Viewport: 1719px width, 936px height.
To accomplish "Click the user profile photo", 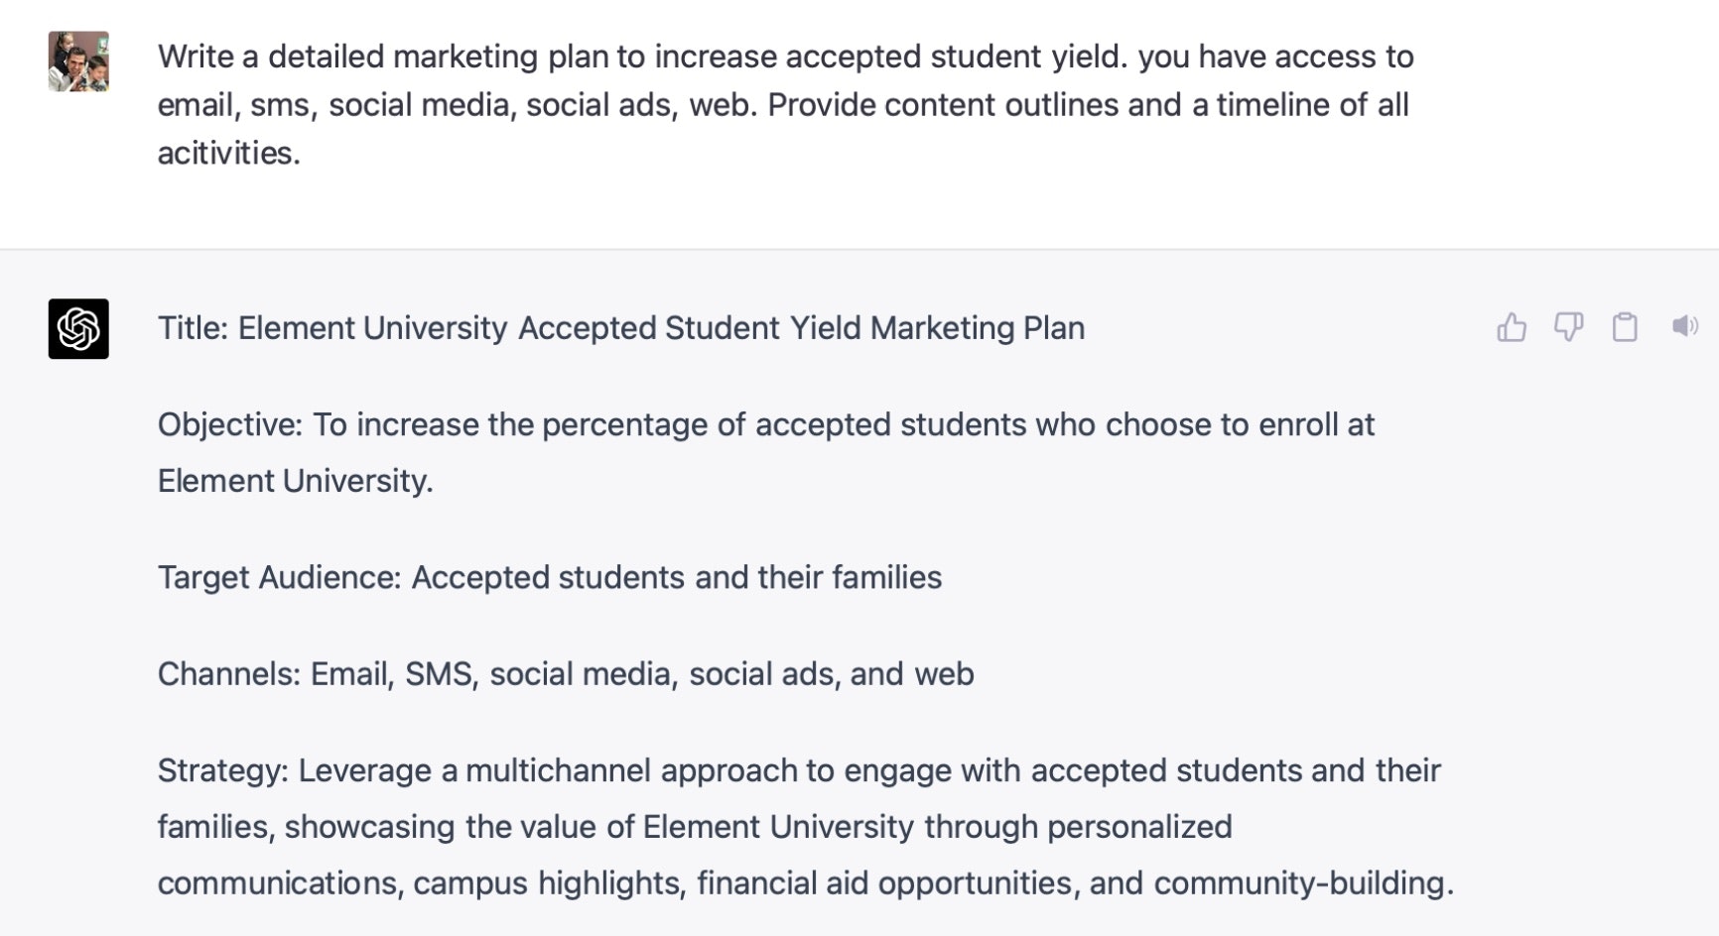I will [78, 61].
